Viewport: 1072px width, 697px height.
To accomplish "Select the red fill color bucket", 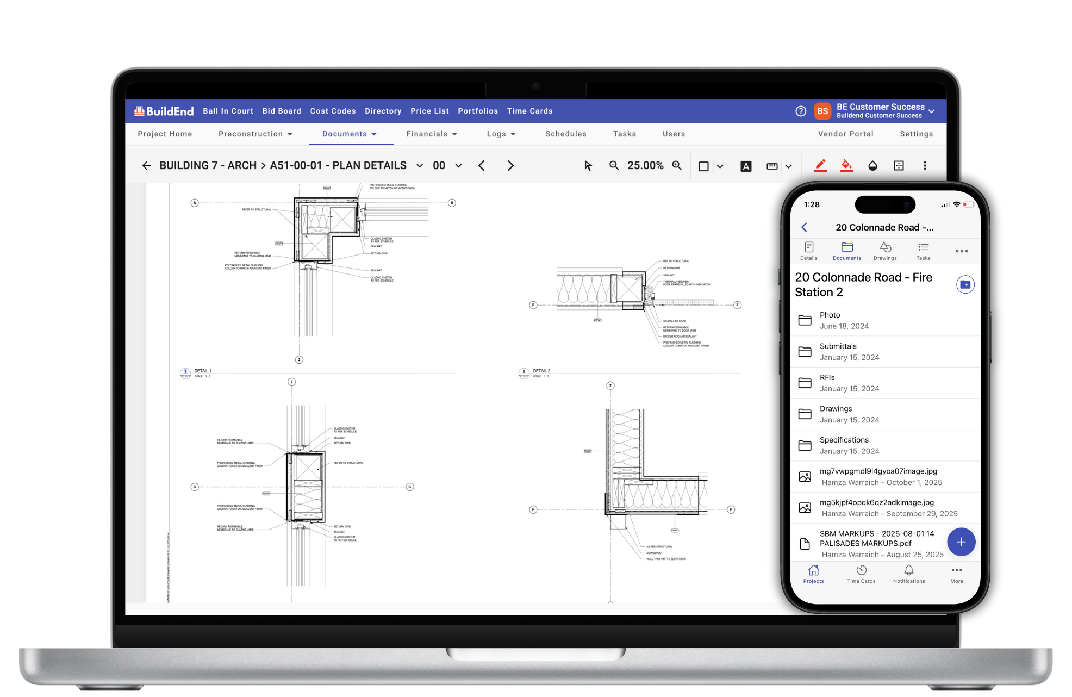I will (x=846, y=166).
